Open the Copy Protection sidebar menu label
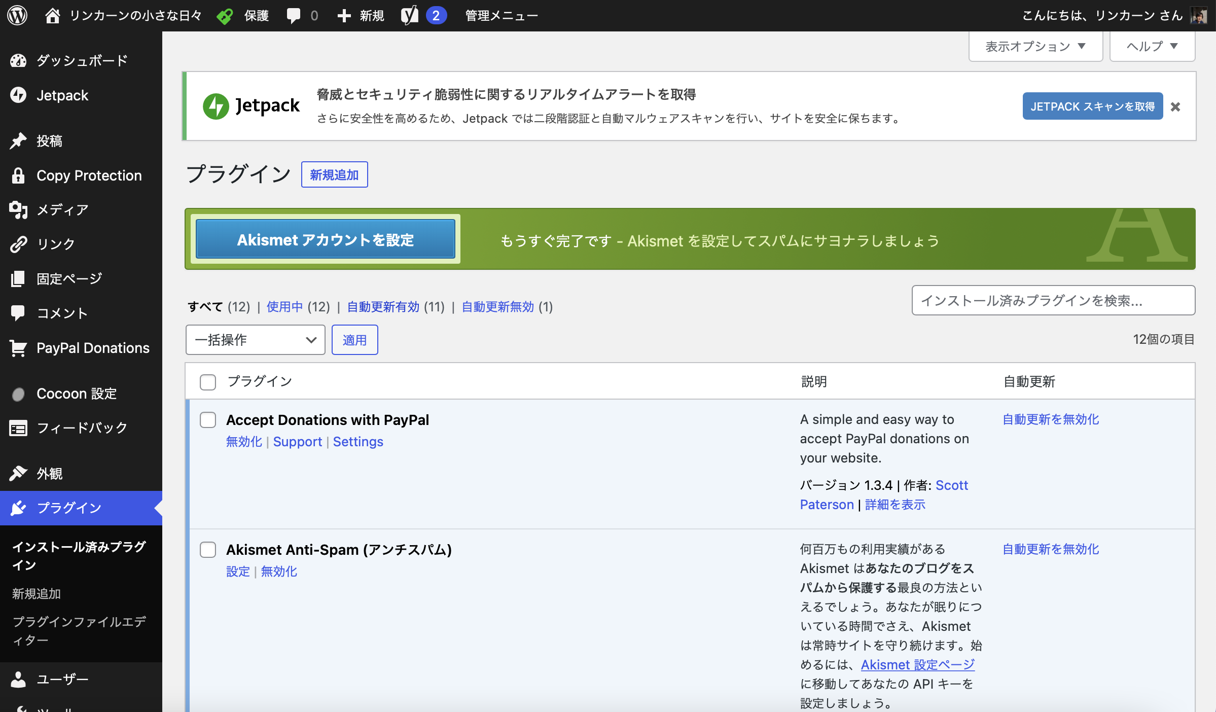Image resolution: width=1216 pixels, height=712 pixels. coord(89,175)
